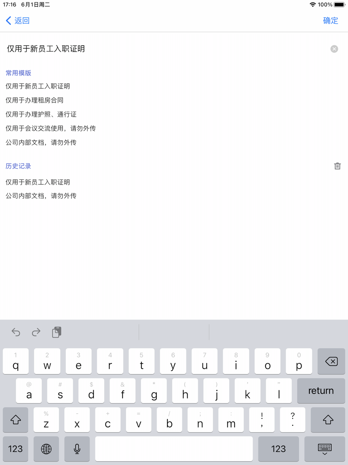Viewport: 348px width, 465px height.
Task: Select template 公司内部文档，请勿外传 under 常用模版
Action: pos(41,142)
